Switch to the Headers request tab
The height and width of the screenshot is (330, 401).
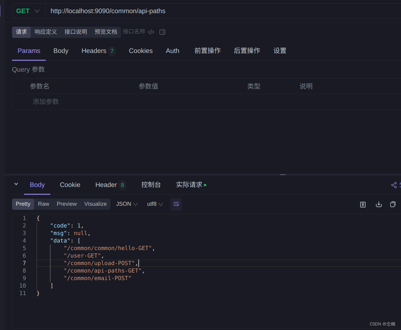(98, 51)
